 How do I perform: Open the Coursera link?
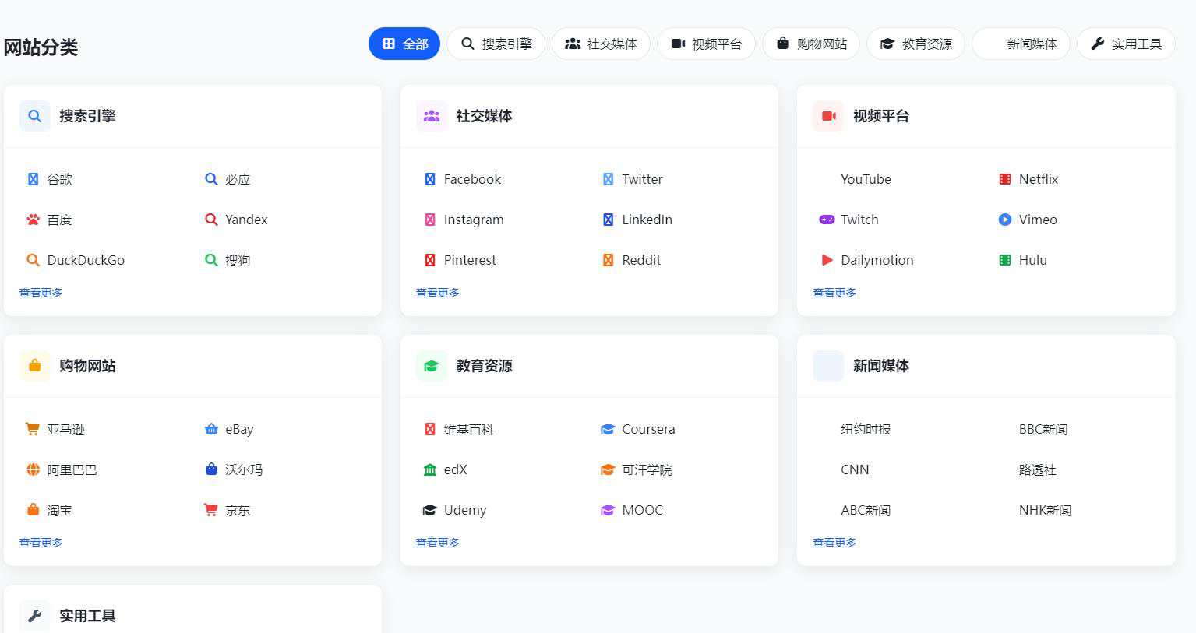tap(648, 429)
